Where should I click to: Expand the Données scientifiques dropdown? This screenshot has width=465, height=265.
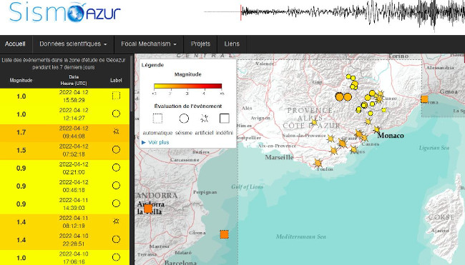(x=73, y=44)
